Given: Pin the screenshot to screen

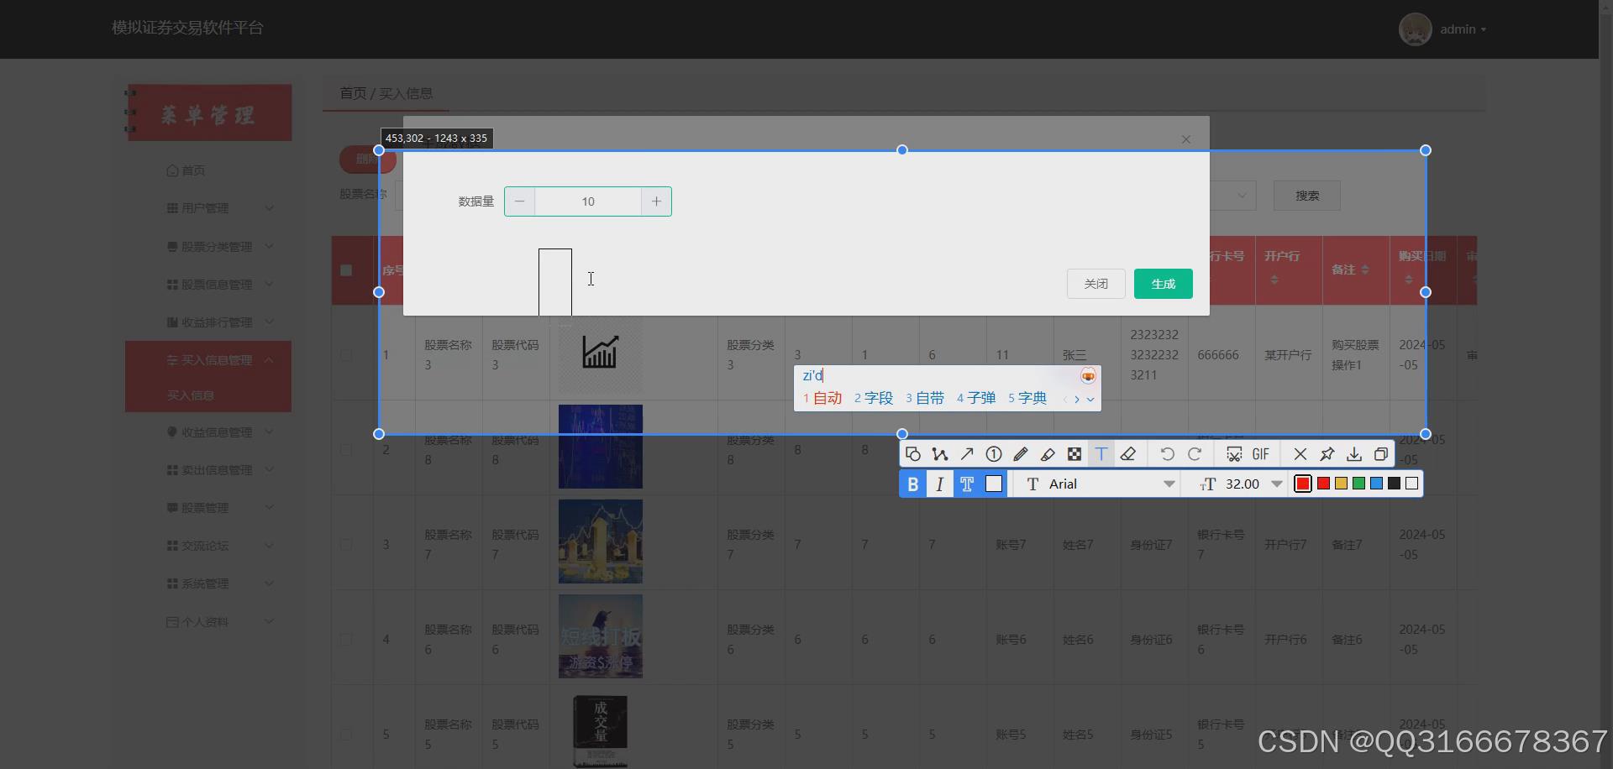Looking at the screenshot, I should [1327, 454].
